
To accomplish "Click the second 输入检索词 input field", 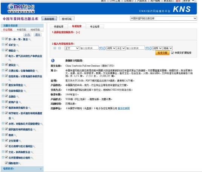I will 135,48.
